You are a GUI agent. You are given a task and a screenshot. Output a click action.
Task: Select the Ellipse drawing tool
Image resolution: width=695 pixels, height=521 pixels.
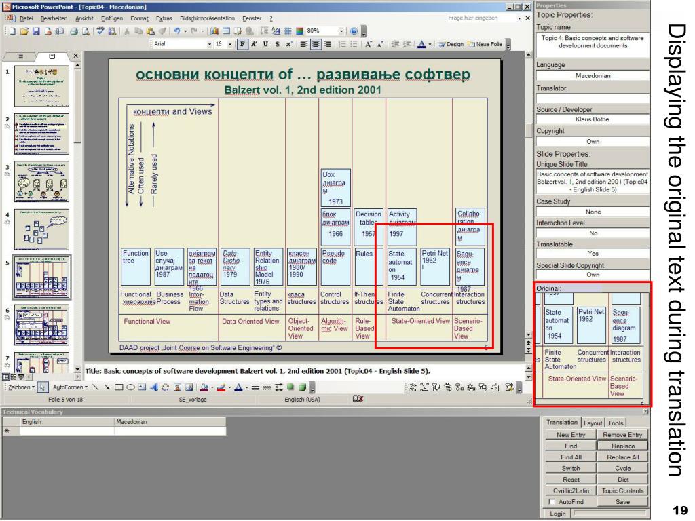pyautogui.click(x=131, y=387)
